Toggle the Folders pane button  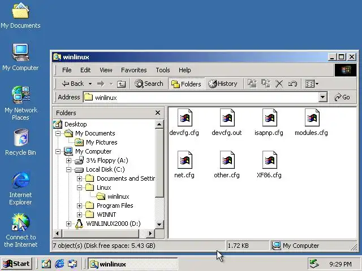click(186, 84)
